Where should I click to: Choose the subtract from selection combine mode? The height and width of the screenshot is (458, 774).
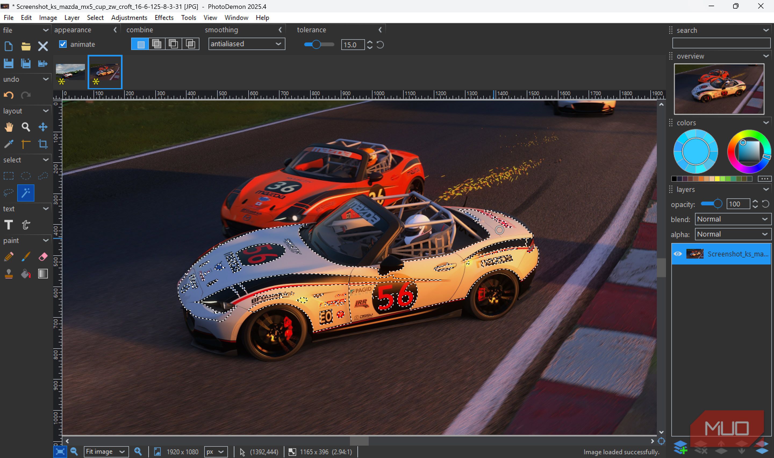click(173, 44)
